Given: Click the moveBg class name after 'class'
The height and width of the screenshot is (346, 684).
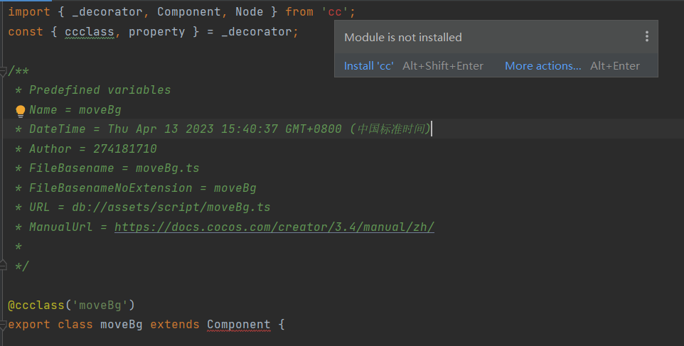Looking at the screenshot, I should [121, 325].
